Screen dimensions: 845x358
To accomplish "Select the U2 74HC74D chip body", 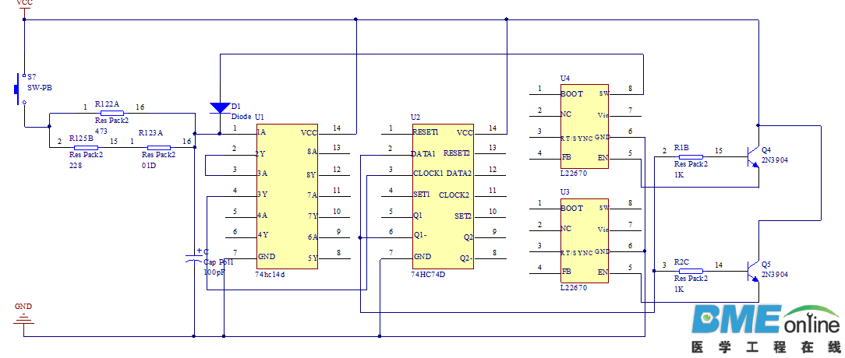I will tap(443, 195).
